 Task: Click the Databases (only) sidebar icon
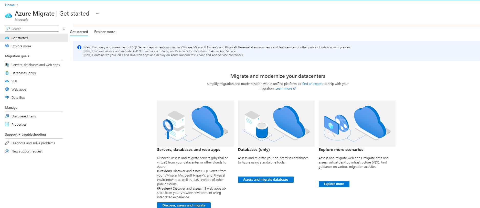tap(7, 73)
